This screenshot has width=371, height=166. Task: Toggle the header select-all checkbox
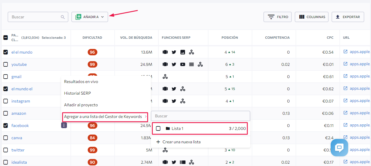6,38
